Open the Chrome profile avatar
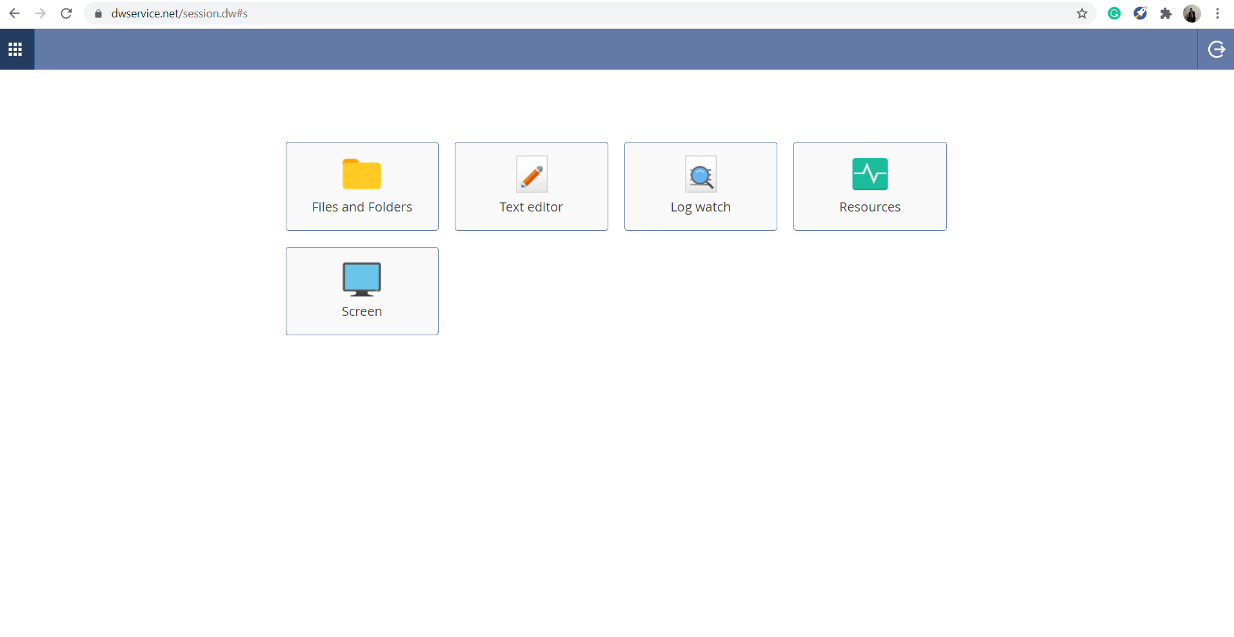 click(x=1191, y=14)
